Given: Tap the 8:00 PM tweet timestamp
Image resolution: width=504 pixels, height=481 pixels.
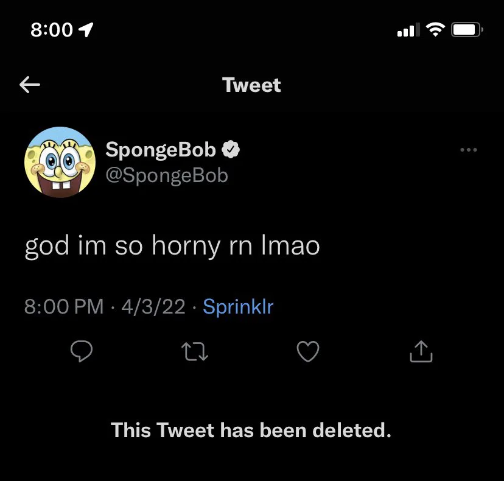Looking at the screenshot, I should [x=64, y=306].
